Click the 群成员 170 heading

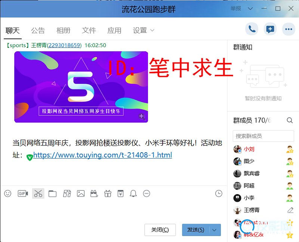[252, 120]
